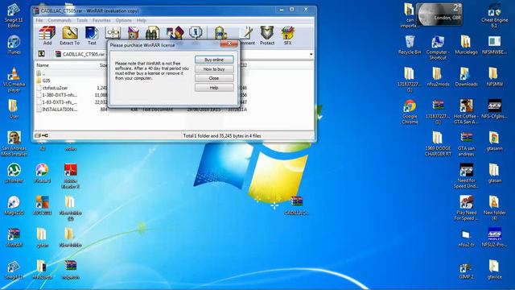Select the Adobe Reader 9 desktop icon
515x290 pixels.
tap(70, 176)
